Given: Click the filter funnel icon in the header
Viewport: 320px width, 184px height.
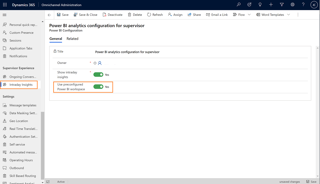Looking at the screenshot, I should [282, 5].
